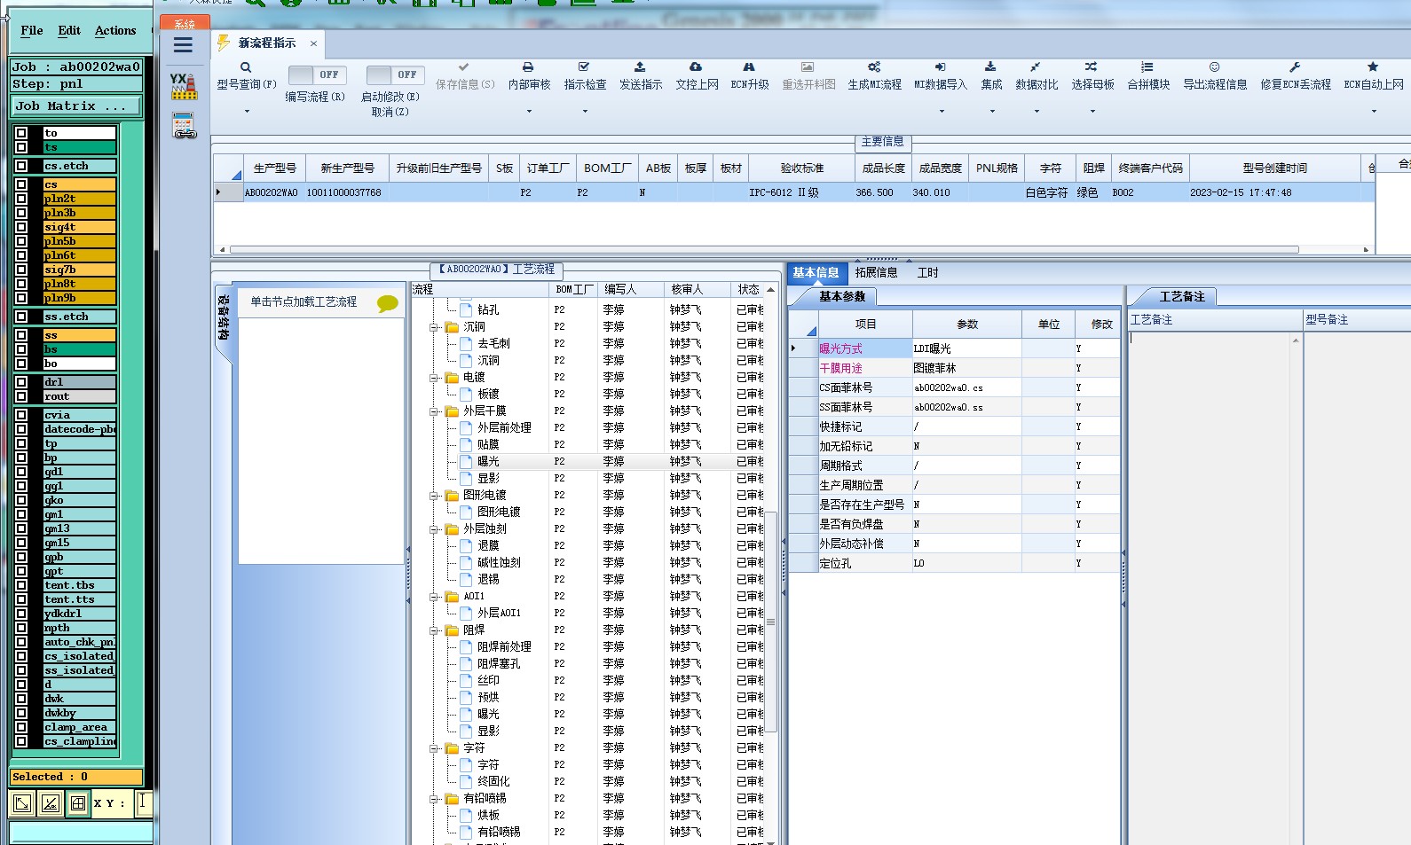Check the box beside layer npth
Screen dimensions: 1411x845
(x=21, y=628)
